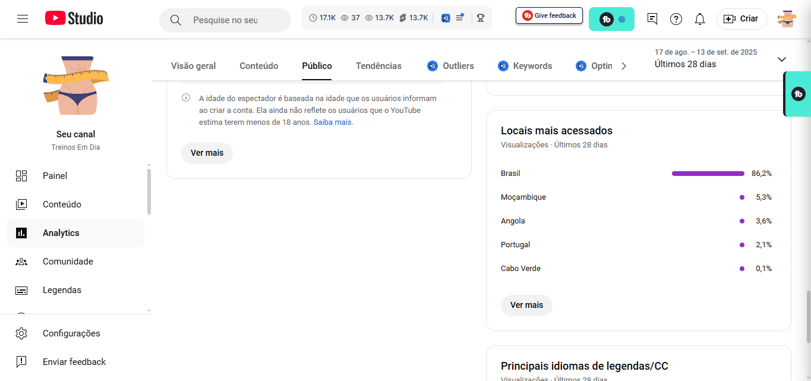Click the trophy icon in stats bar

point(480,18)
